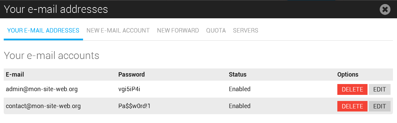The width and height of the screenshot is (397, 123).
Task: Click the Enabled status of admin account
Action: [x=239, y=89]
